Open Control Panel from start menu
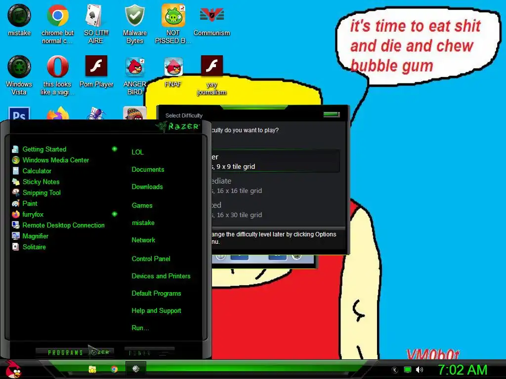Image resolution: width=506 pixels, height=379 pixels. click(x=151, y=259)
